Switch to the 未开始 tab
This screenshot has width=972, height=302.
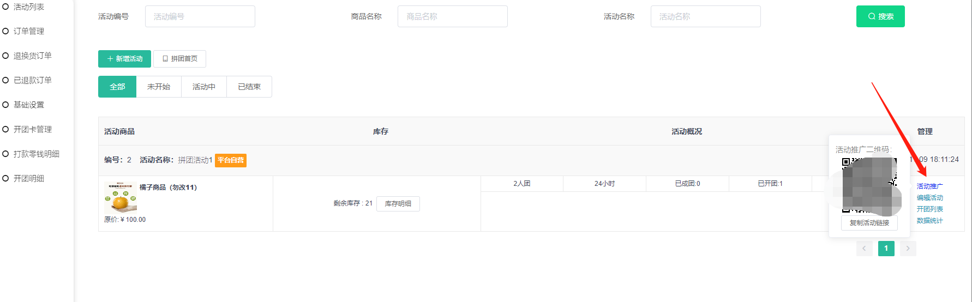coord(159,87)
